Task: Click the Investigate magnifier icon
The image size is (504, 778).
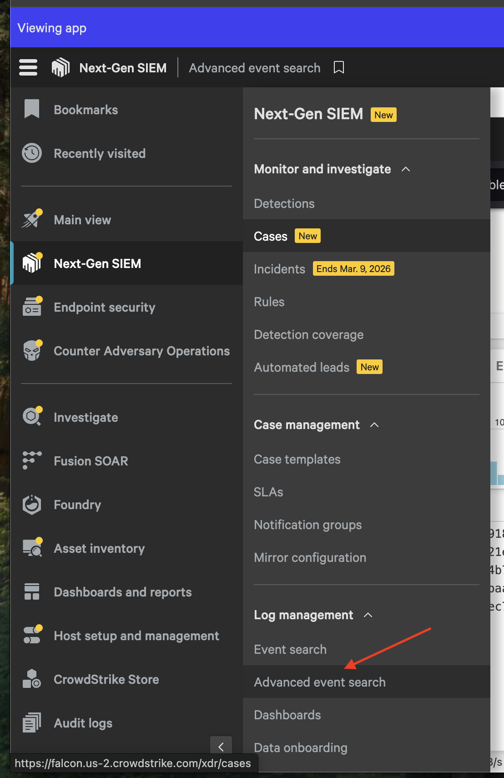Action: coord(32,416)
